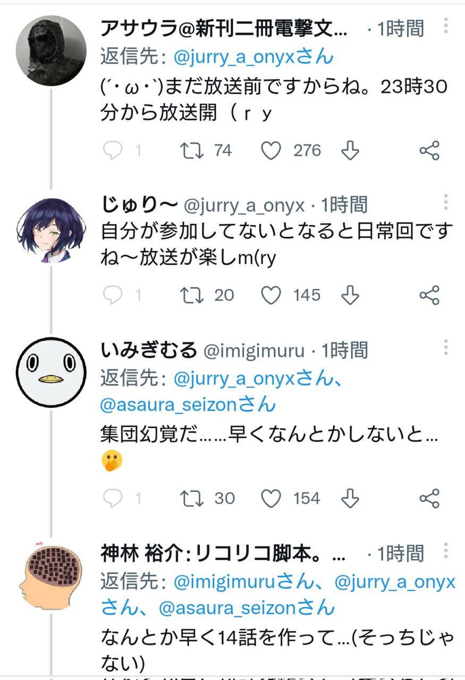465x680 pixels.
Task: Open more options for アサウラ's tweet
Action: pos(446,25)
